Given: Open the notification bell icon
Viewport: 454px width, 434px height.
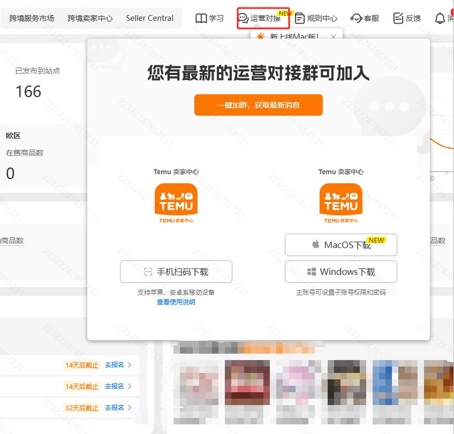Looking at the screenshot, I should [440, 18].
